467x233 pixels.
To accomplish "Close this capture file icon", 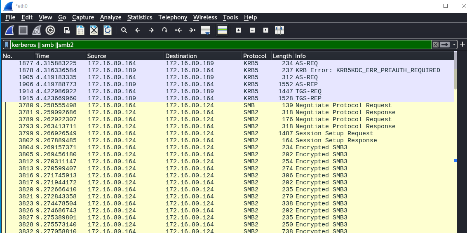I will click(94, 30).
